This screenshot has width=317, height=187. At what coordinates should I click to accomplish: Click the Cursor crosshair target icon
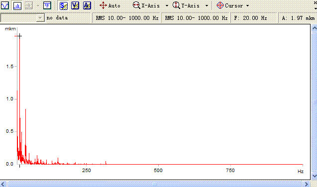pos(220,5)
